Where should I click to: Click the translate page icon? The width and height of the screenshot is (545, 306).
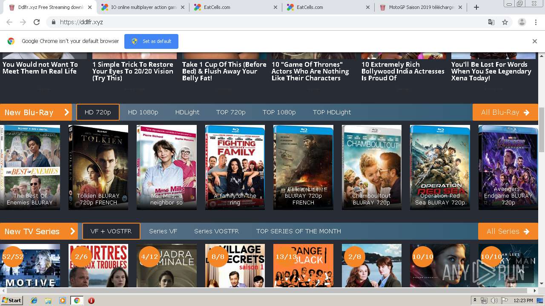(x=491, y=22)
